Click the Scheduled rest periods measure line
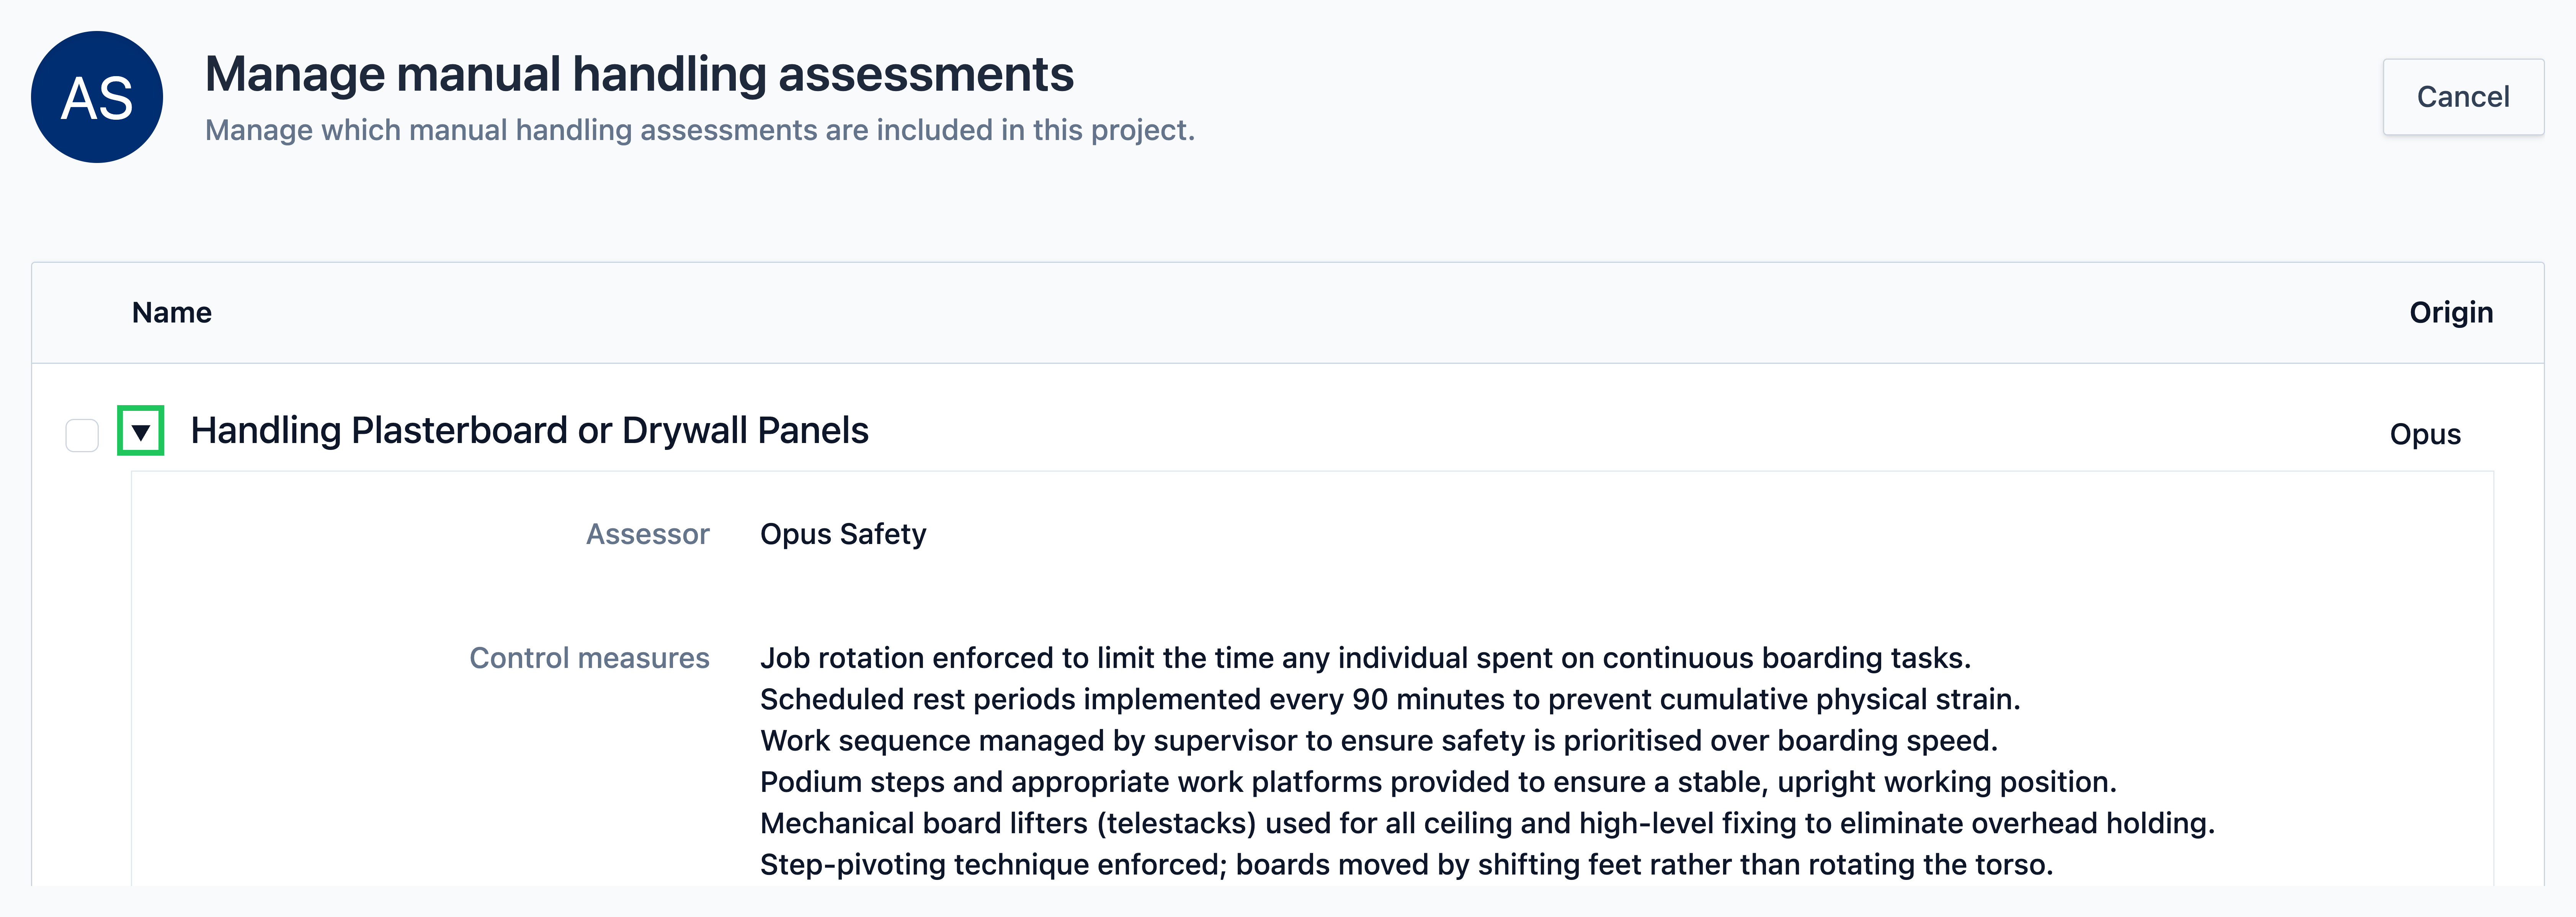Viewport: 2576px width, 917px height. pyautogui.click(x=1390, y=699)
